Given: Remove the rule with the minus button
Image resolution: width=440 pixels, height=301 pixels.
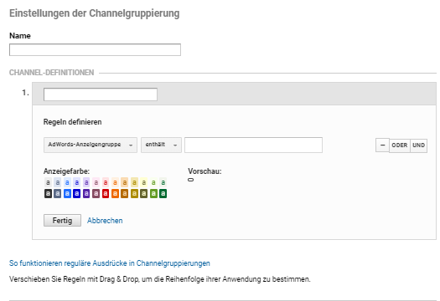Looking at the screenshot, I should (x=382, y=145).
